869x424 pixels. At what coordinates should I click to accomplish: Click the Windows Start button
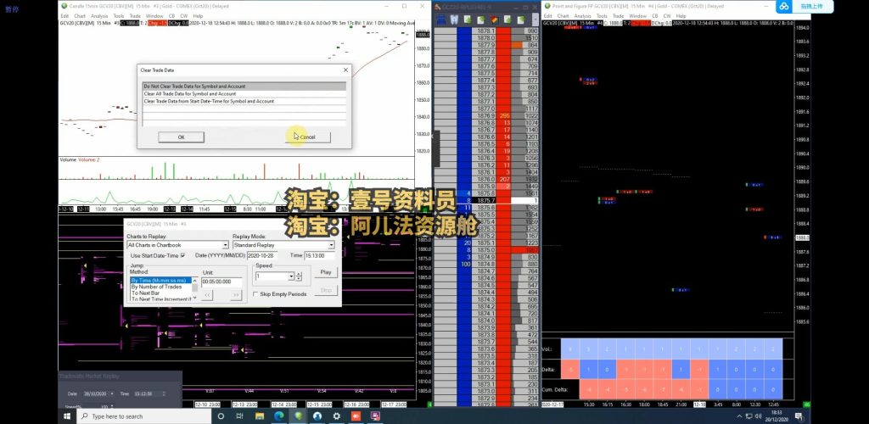pyautogui.click(x=66, y=416)
